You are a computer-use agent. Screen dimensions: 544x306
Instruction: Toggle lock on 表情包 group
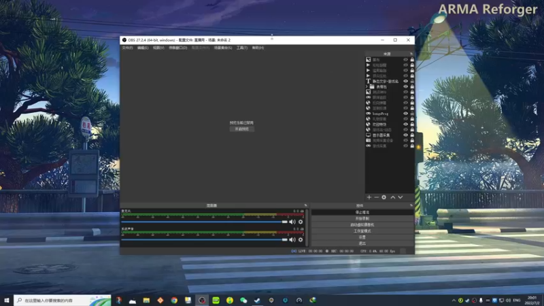coord(412,87)
